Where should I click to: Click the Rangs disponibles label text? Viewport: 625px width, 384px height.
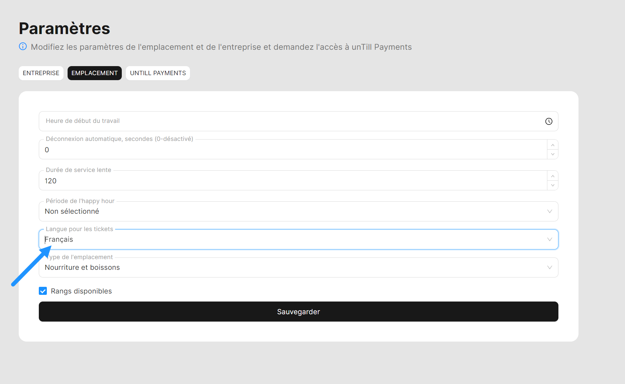[81, 291]
